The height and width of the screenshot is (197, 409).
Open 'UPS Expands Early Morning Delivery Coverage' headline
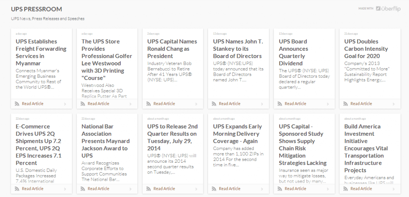(x=238, y=134)
